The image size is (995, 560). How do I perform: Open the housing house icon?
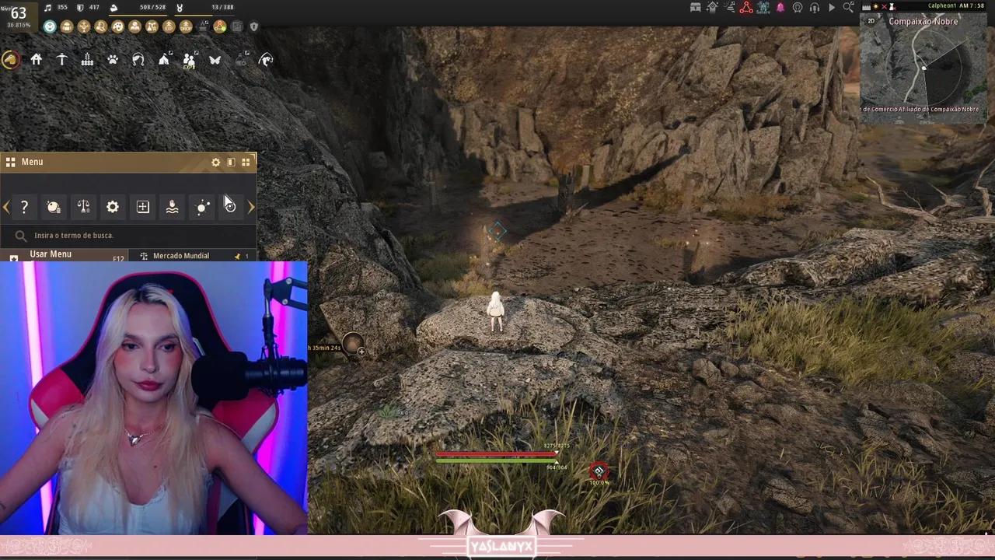coord(37,60)
